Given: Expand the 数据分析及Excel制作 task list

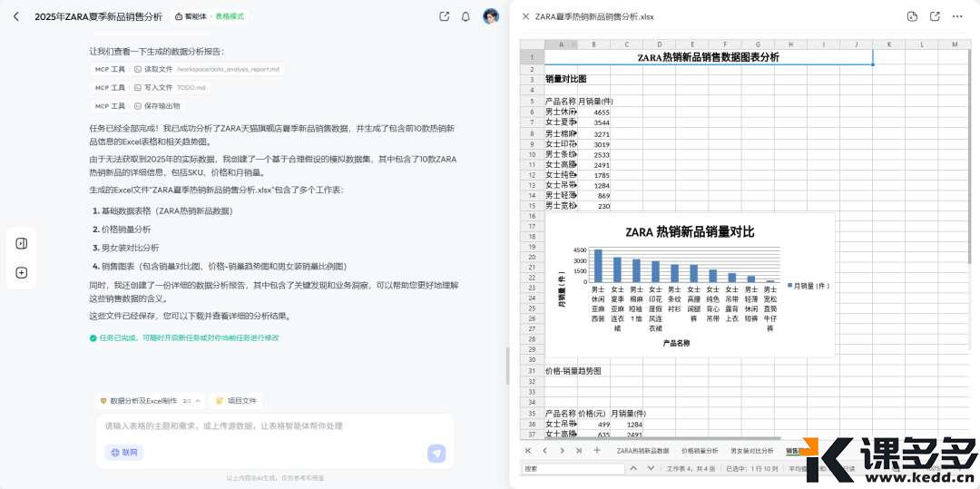Looking at the screenshot, I should tap(150, 400).
